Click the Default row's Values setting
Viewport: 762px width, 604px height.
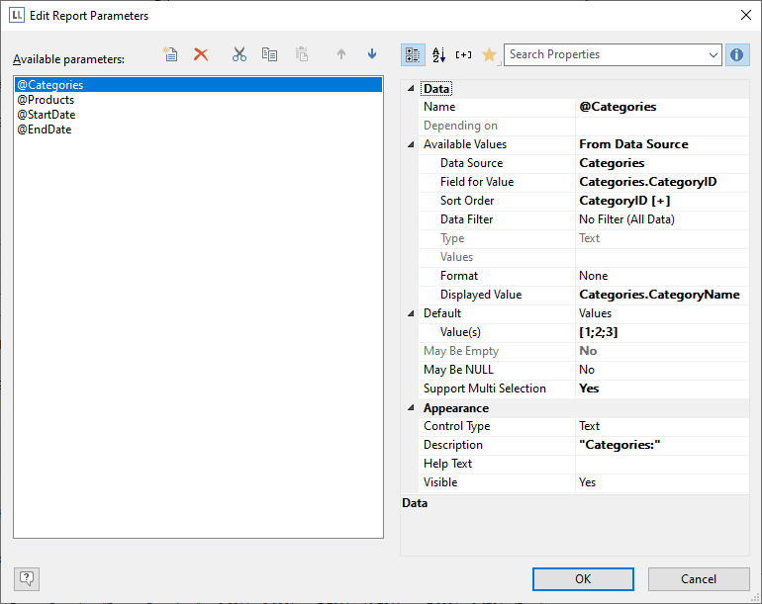[662, 313]
